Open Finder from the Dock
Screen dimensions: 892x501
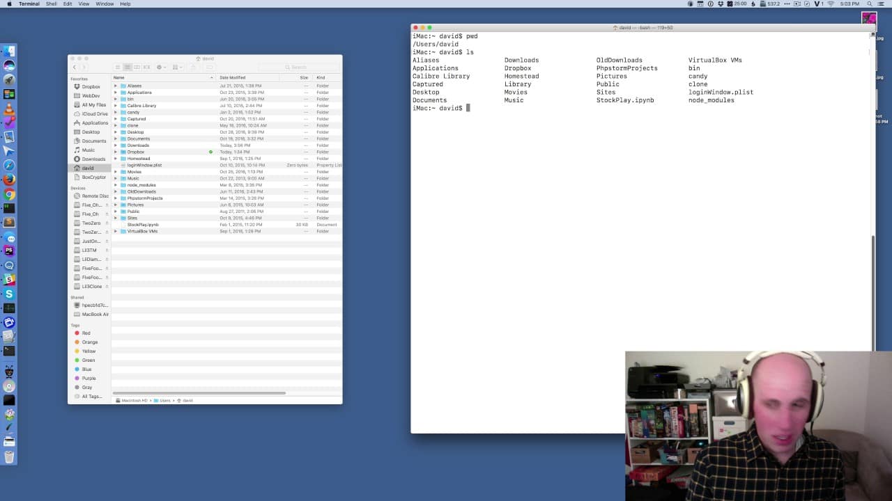9,51
